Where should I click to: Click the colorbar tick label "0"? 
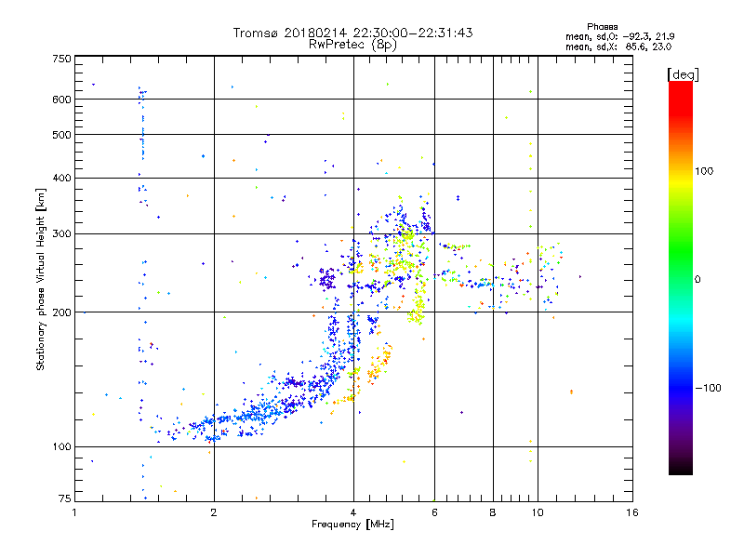[697, 280]
